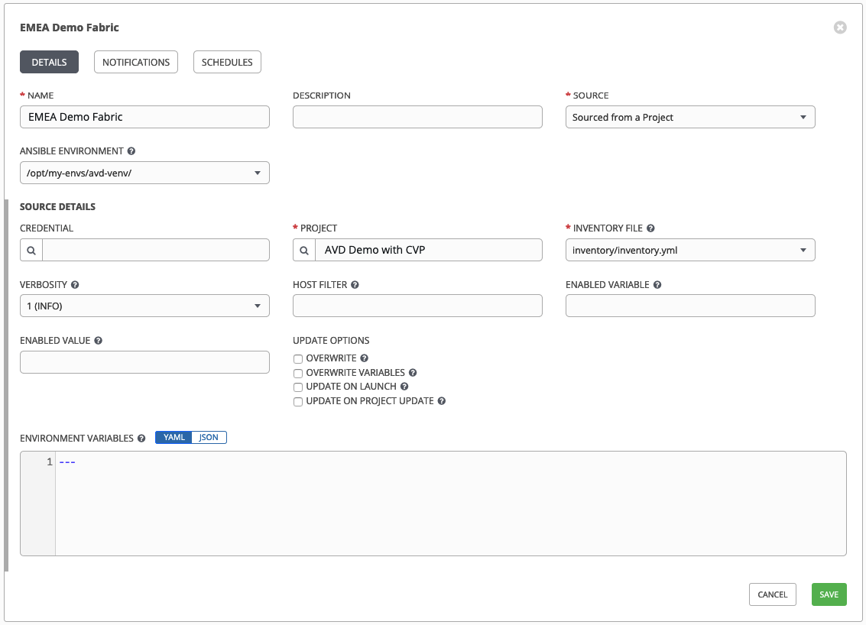Enable the Overwrite Variables option
This screenshot has height=625, width=866.
(x=297, y=373)
